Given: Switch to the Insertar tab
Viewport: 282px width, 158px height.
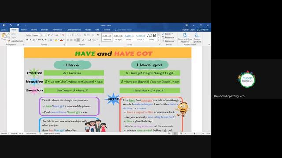Looking at the screenshot, I should coord(24,30).
